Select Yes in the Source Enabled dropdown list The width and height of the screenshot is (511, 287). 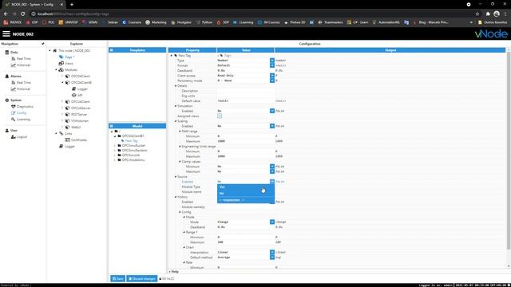tap(246, 187)
